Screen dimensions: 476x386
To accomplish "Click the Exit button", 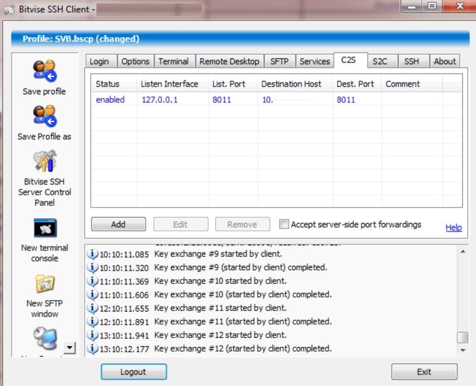I will pos(424,372).
